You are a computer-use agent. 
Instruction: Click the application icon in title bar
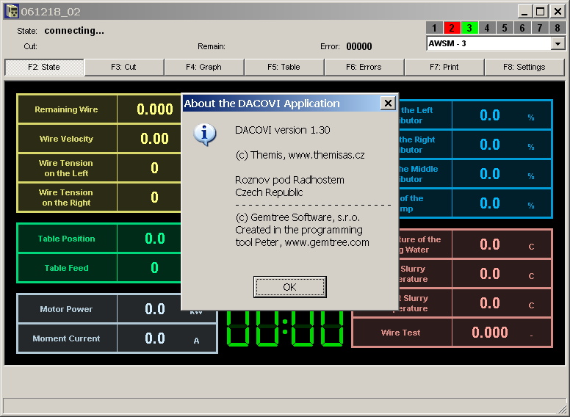click(x=11, y=11)
